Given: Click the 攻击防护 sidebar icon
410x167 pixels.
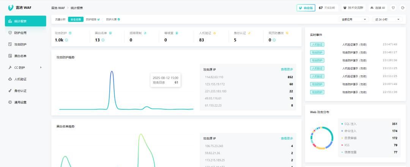Looking at the screenshot, I should (10, 44).
